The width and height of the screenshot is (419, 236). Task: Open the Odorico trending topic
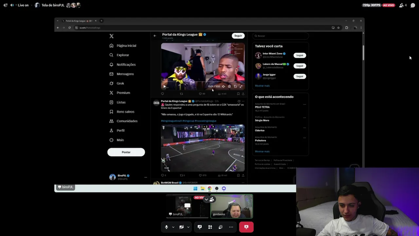point(260,130)
